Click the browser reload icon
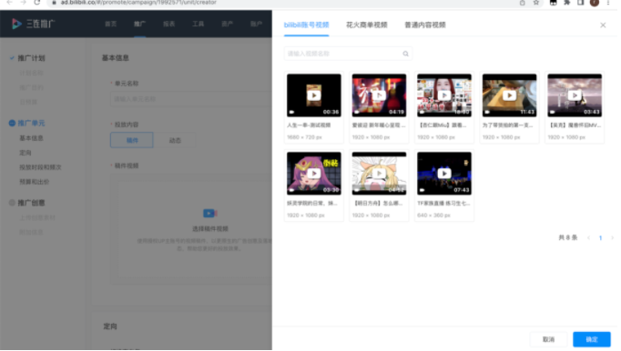The width and height of the screenshot is (621, 351). 36,3
